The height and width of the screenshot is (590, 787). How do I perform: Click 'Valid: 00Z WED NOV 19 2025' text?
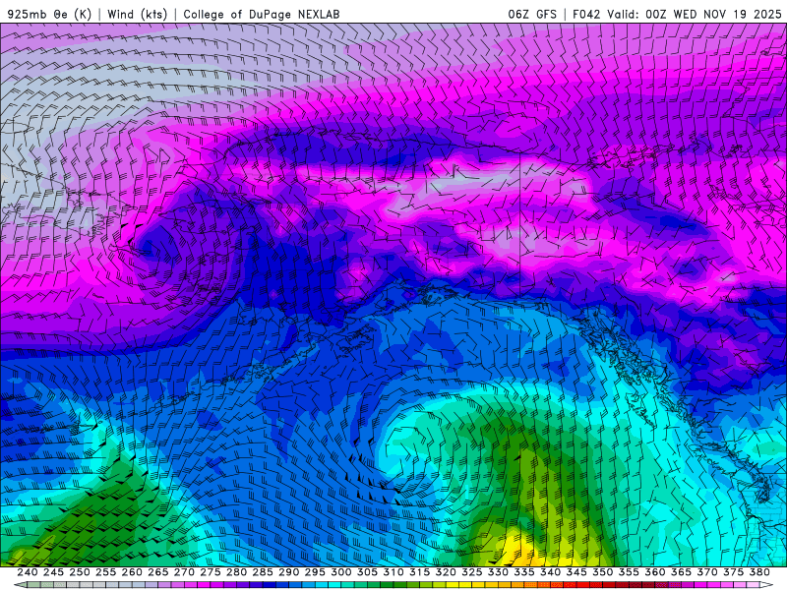click(695, 14)
